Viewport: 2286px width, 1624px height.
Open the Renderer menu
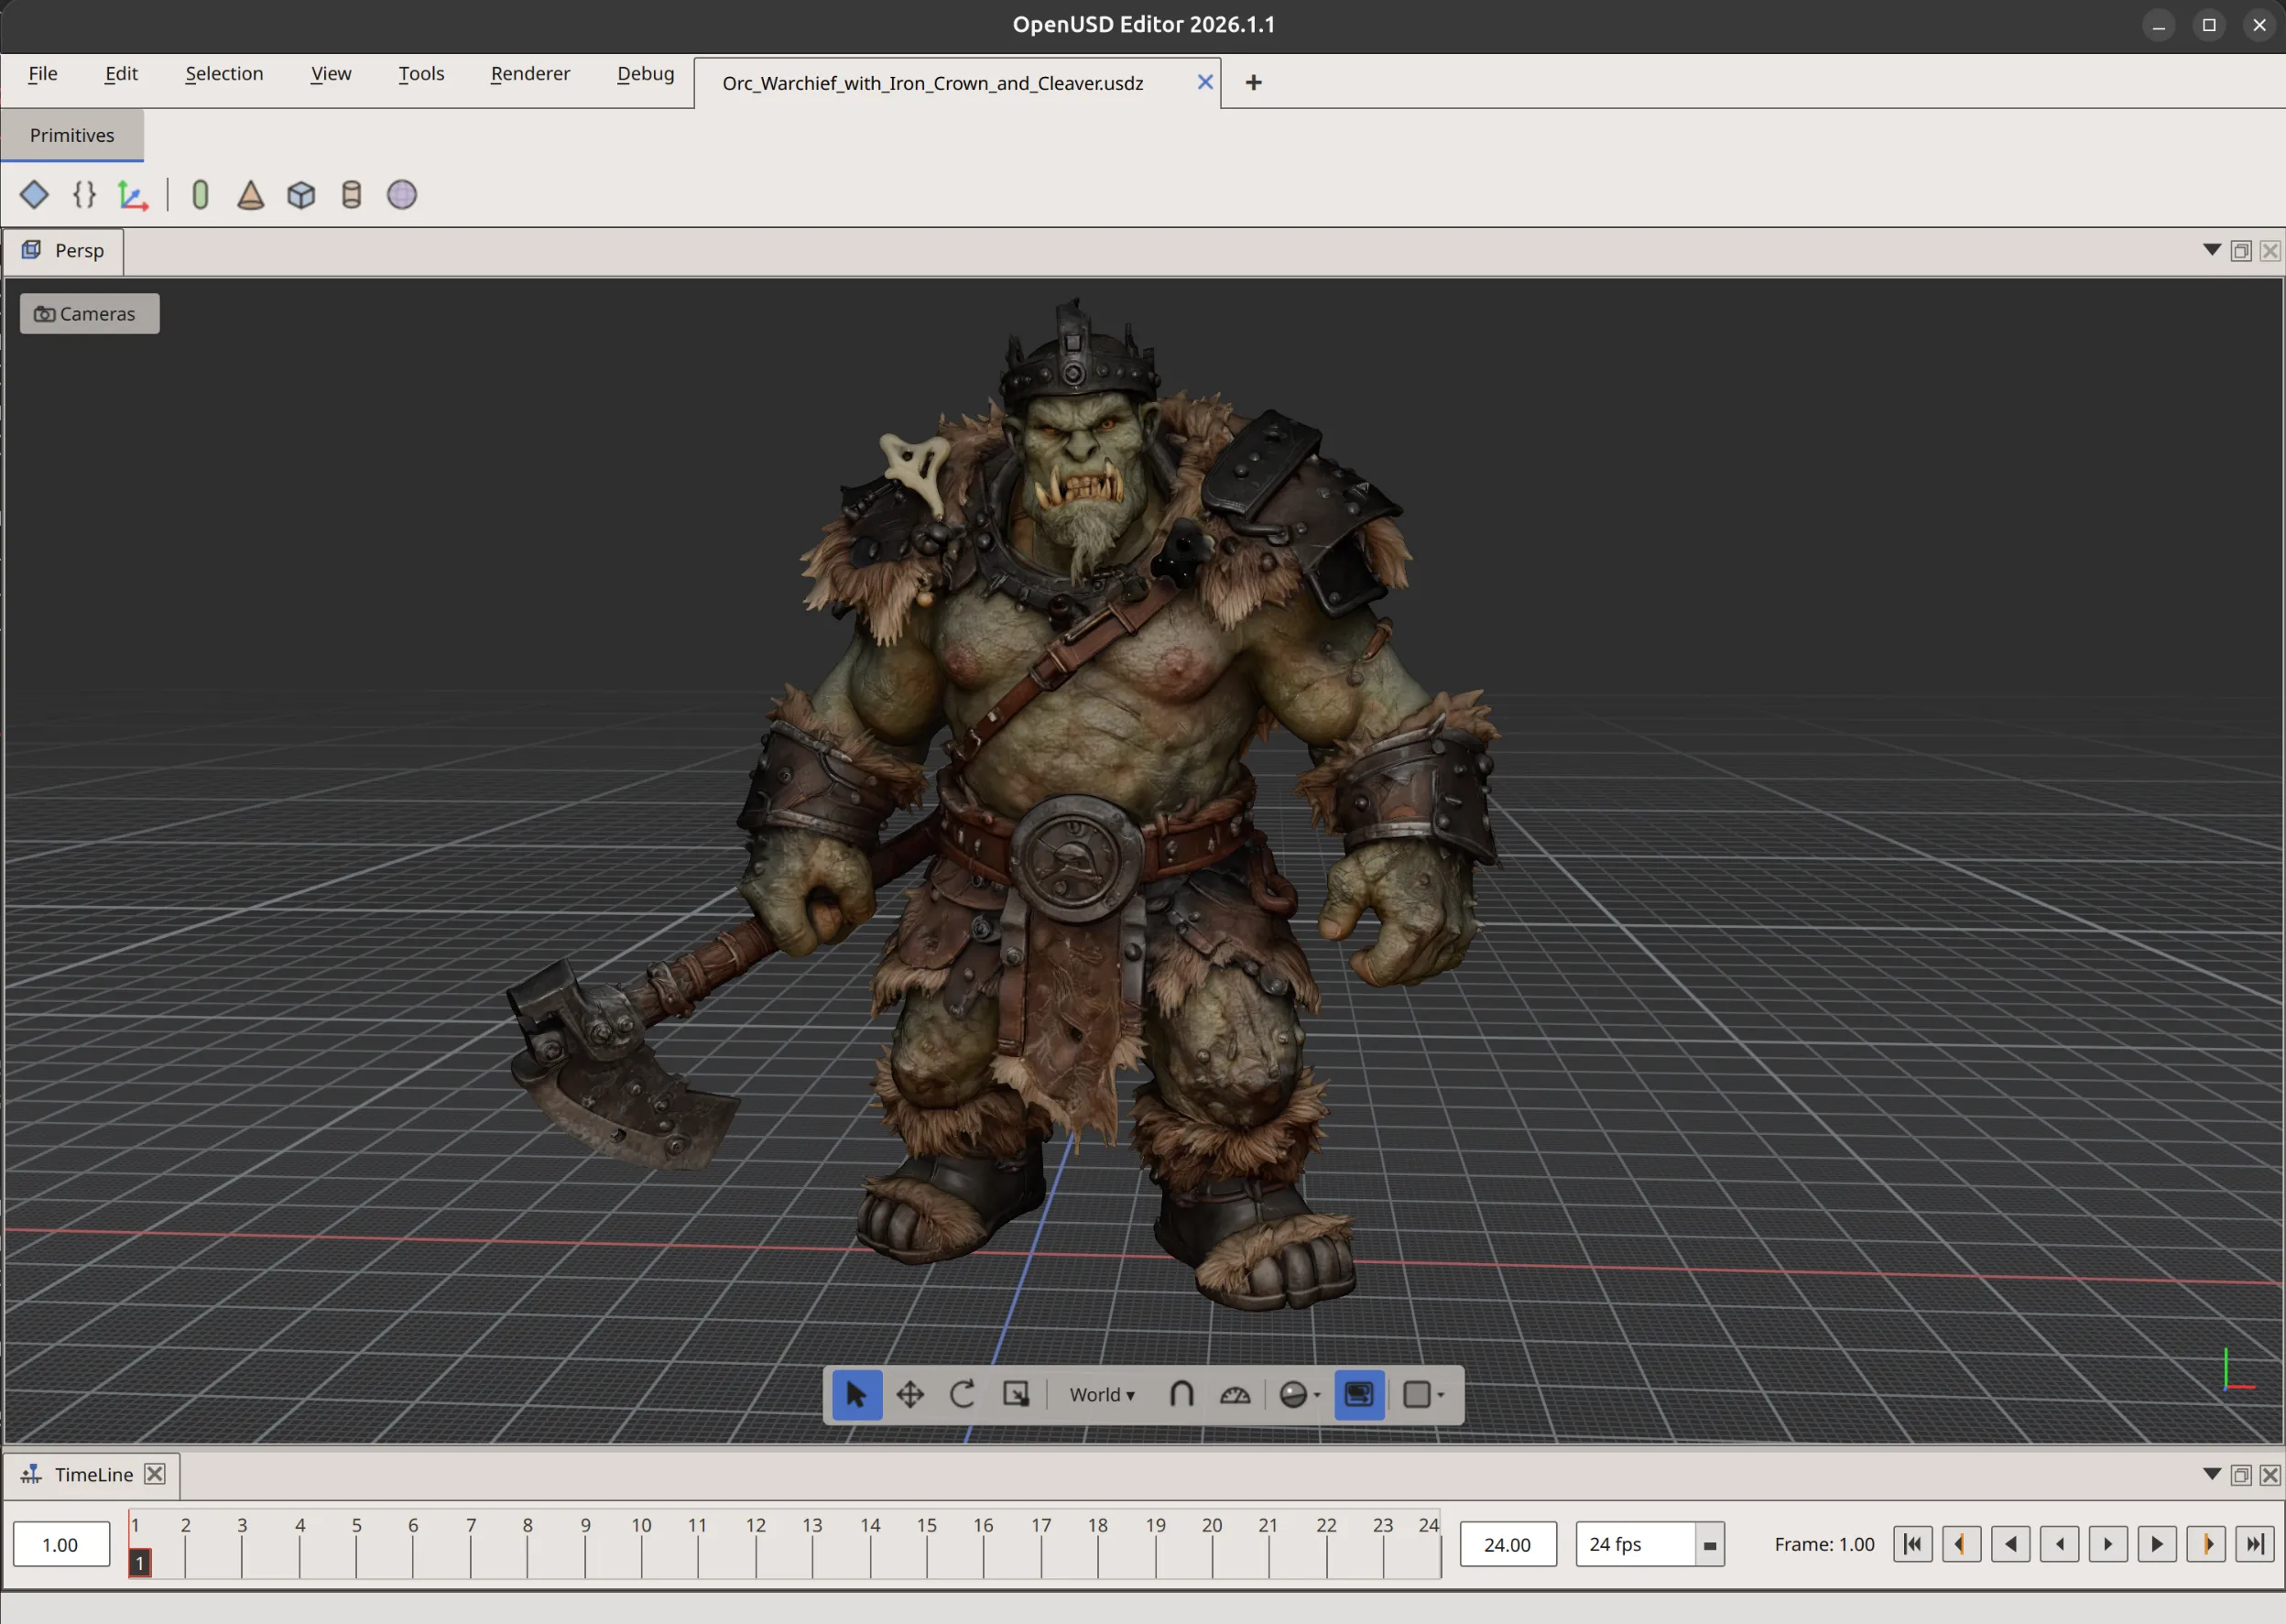click(530, 73)
